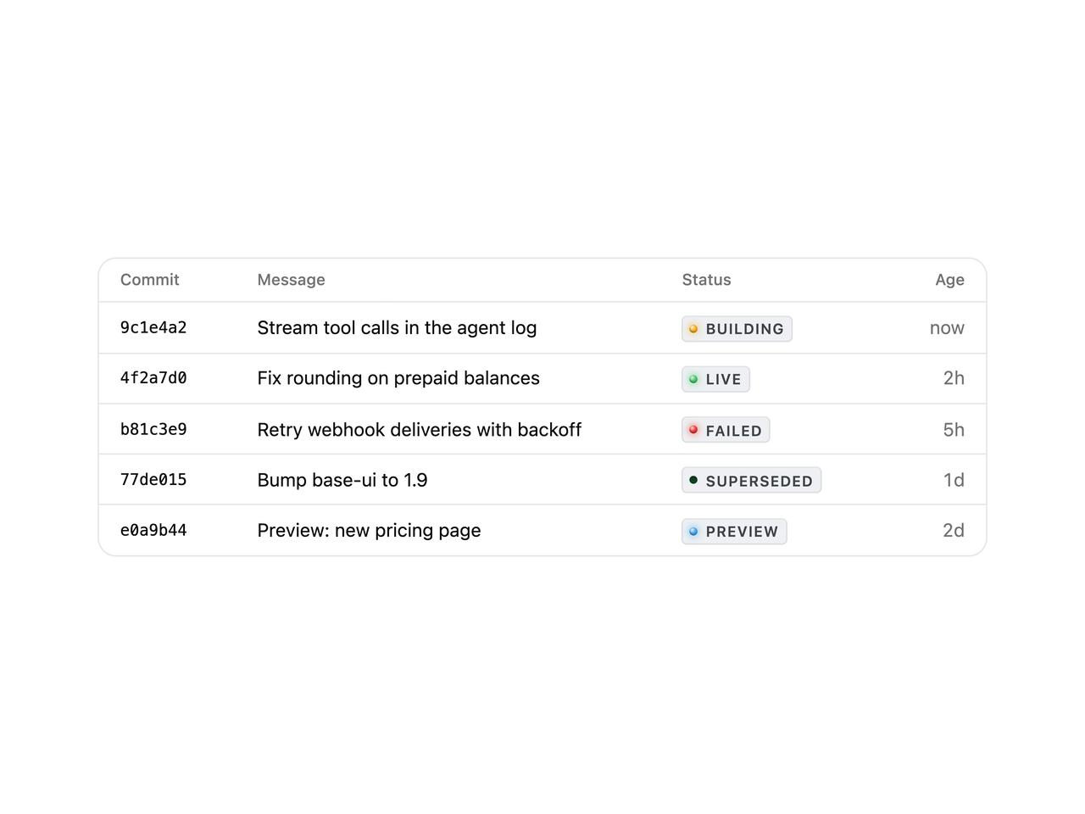Viewport: 1085px width, 814px height.
Task: Click the orange BUILDING status dot
Action: click(x=693, y=329)
